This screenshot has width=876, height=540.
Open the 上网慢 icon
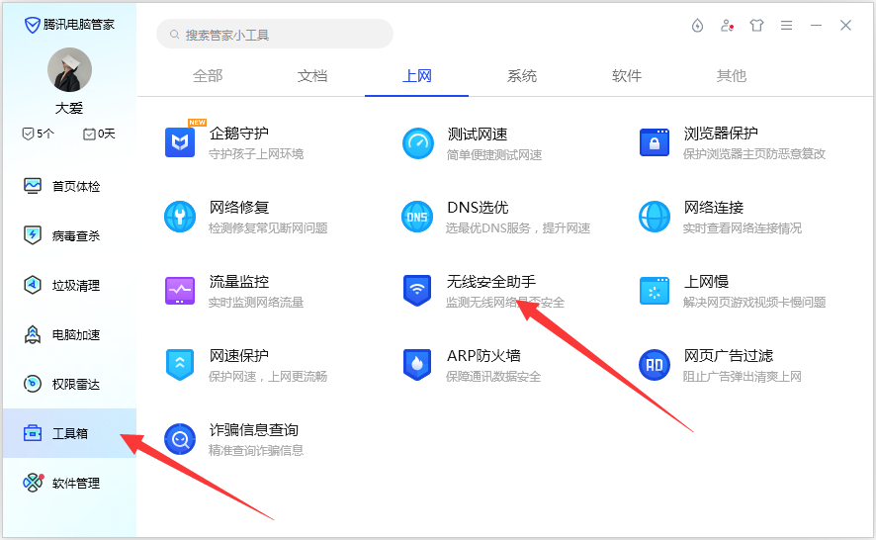(655, 291)
